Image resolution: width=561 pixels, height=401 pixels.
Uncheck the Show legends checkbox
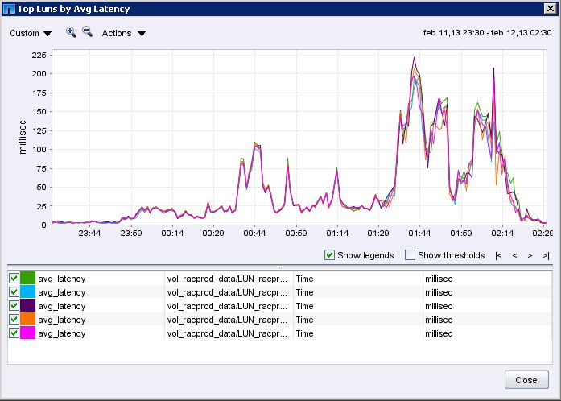pos(329,255)
